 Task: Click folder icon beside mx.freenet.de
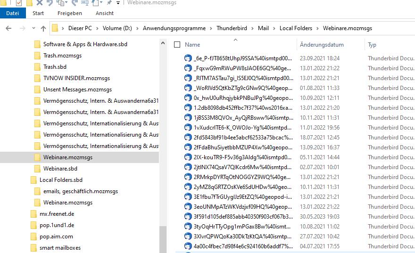[33, 214]
